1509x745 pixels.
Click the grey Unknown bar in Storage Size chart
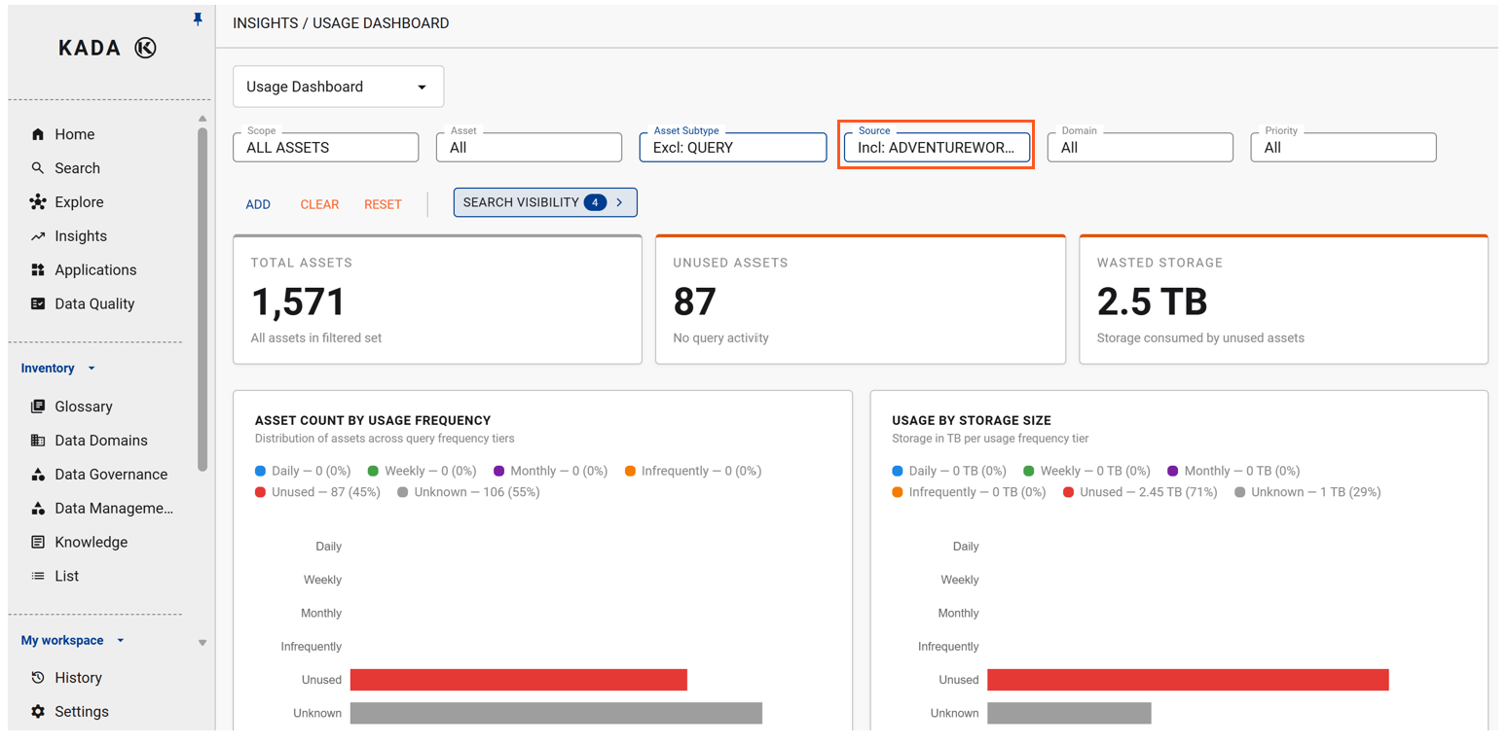(x=1069, y=713)
